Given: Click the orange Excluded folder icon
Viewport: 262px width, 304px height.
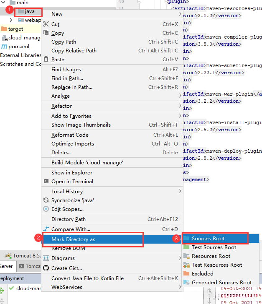Looking at the screenshot, I should tap(186, 273).
